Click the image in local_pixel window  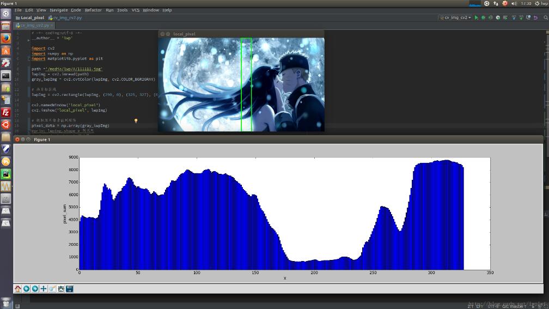[241, 85]
